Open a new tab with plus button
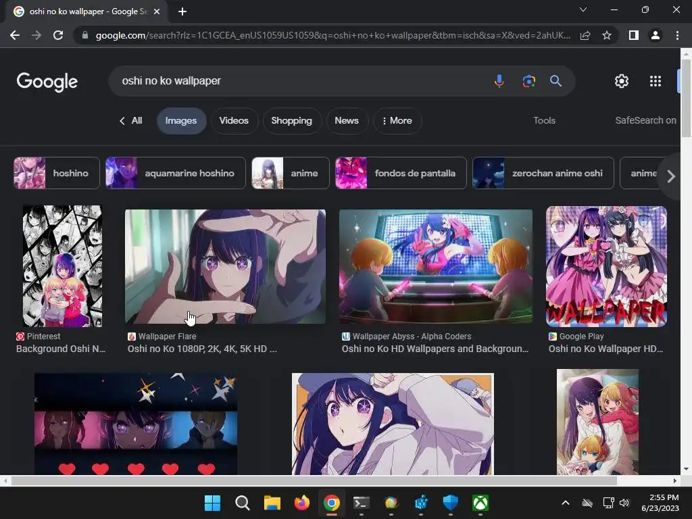This screenshot has width=692, height=519. click(182, 11)
